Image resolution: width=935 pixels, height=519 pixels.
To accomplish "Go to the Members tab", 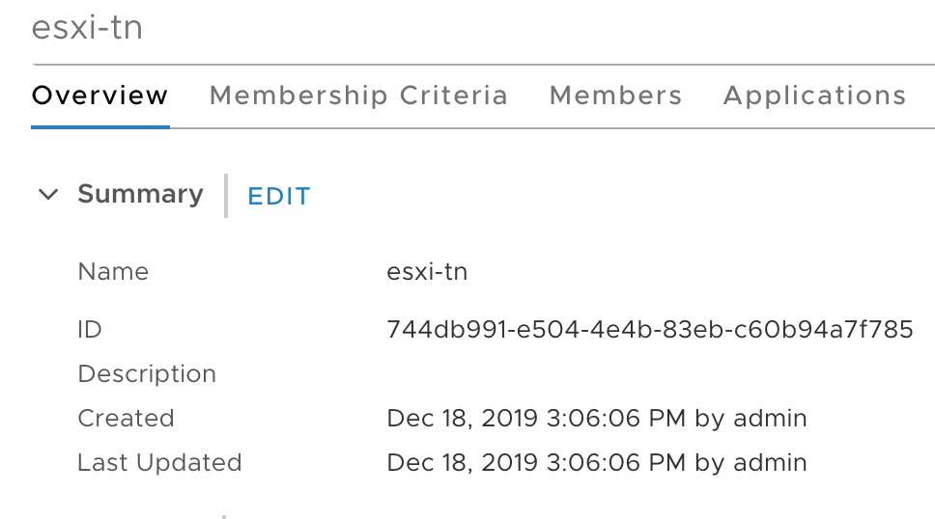I will click(615, 96).
